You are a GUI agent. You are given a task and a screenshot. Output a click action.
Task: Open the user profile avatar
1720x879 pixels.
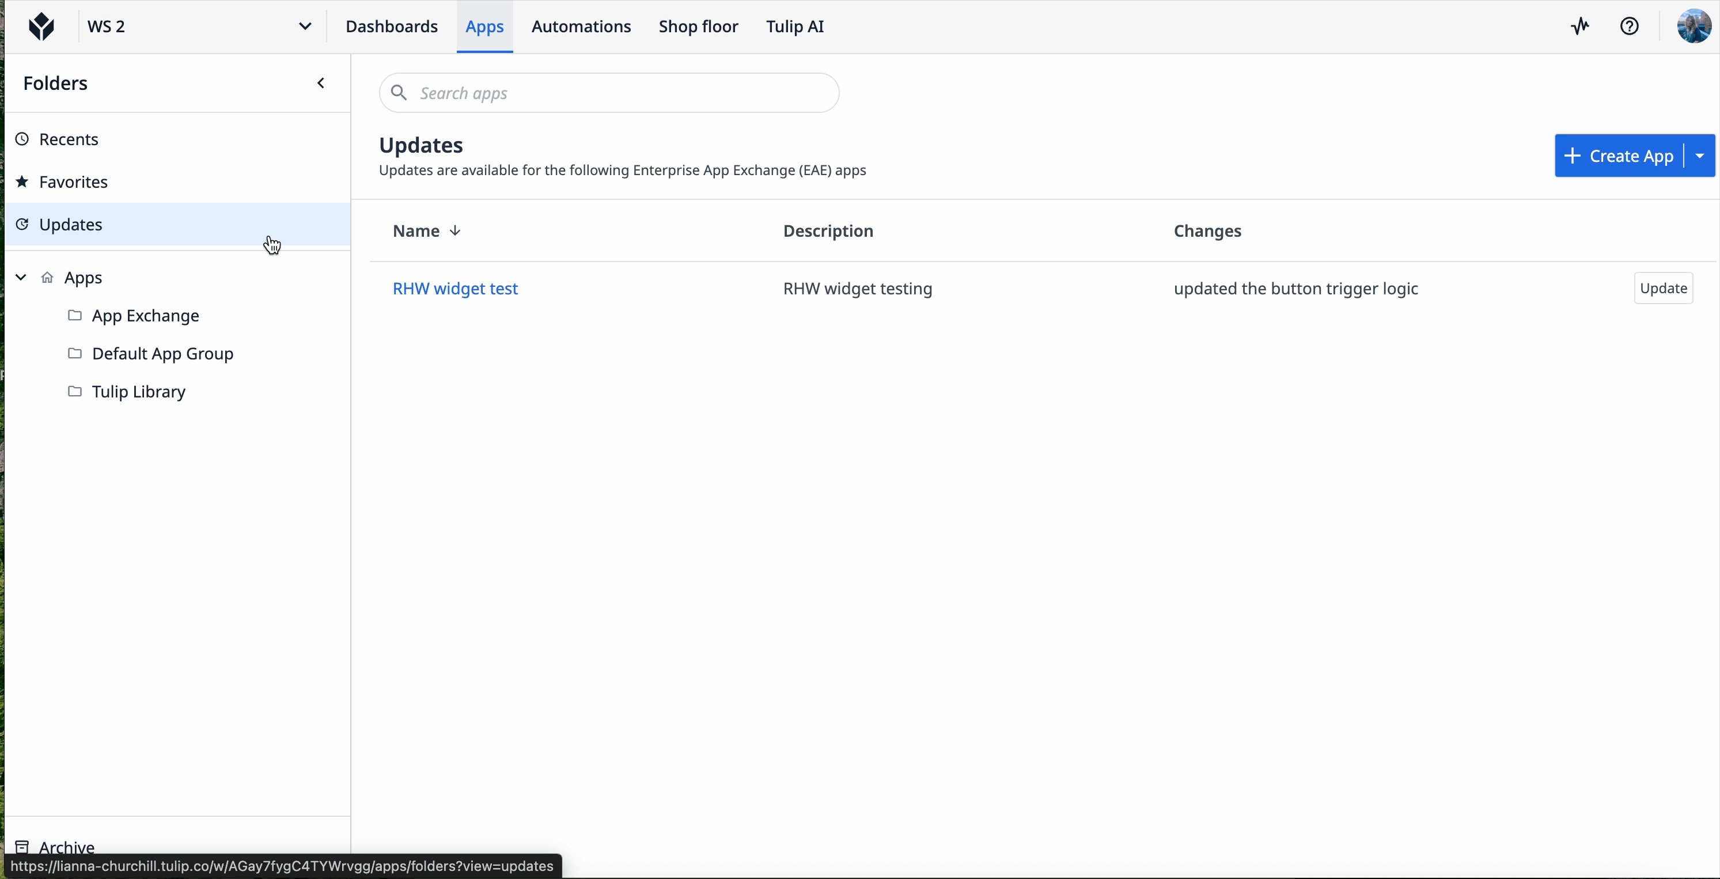pos(1694,26)
